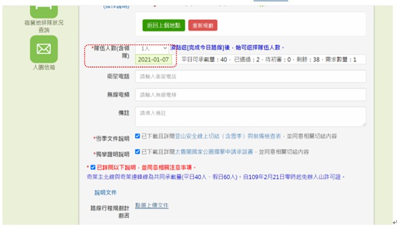Click the 宿營地排隊狀況查詢 sidebar label

coord(44,26)
